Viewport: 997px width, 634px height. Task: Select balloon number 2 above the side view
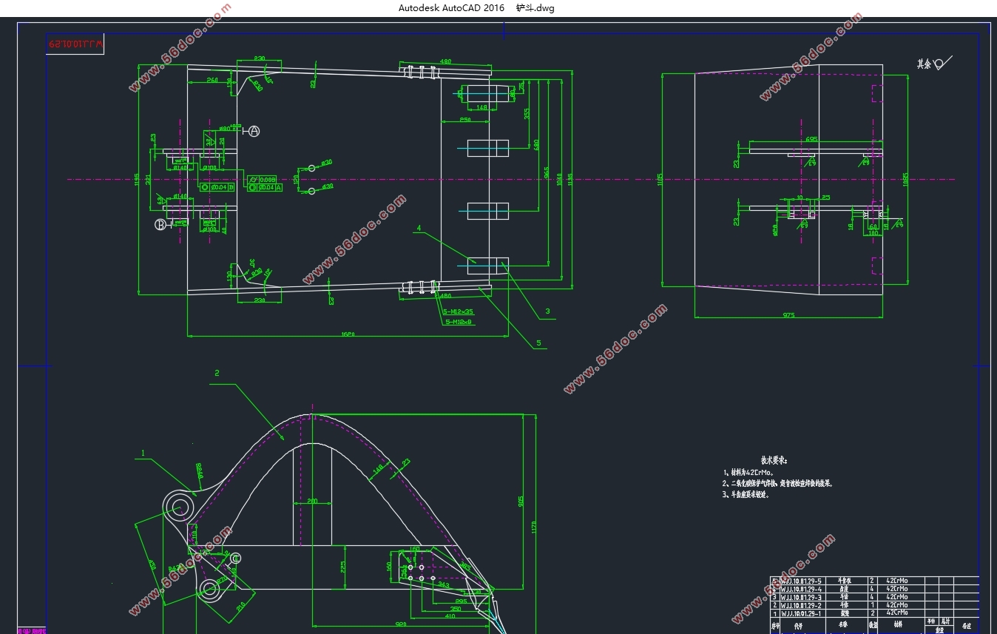(x=217, y=373)
